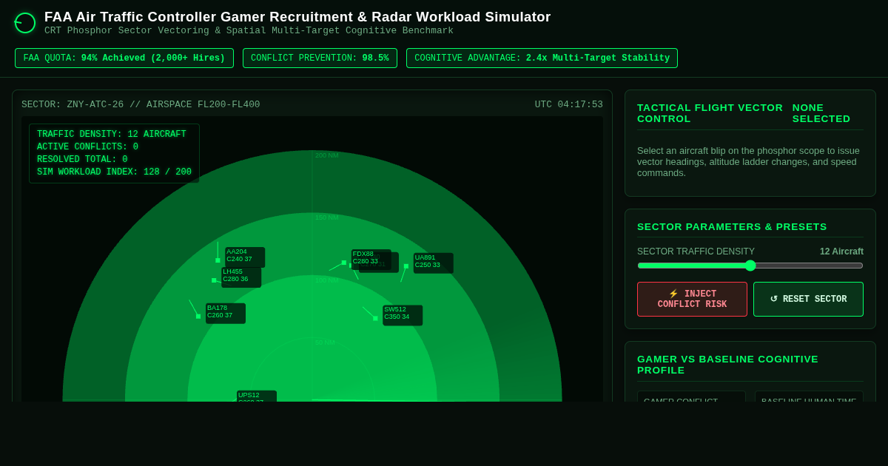This screenshot has height=466, width=888.
Task: Click the Conflict Prevention 98.5% badge
Action: [x=320, y=58]
